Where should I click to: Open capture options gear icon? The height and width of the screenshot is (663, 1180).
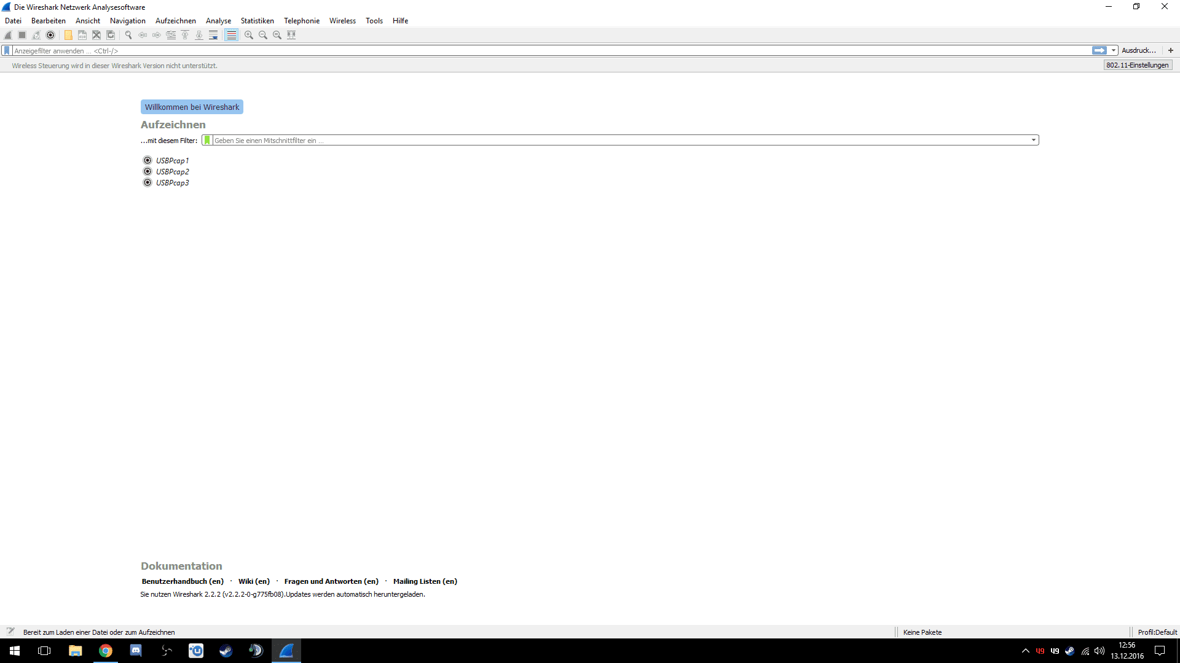[50, 35]
